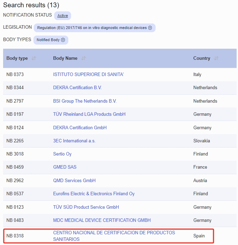Click the Active notification status chip
Image resolution: width=238 pixels, height=245 pixels.
click(62, 16)
